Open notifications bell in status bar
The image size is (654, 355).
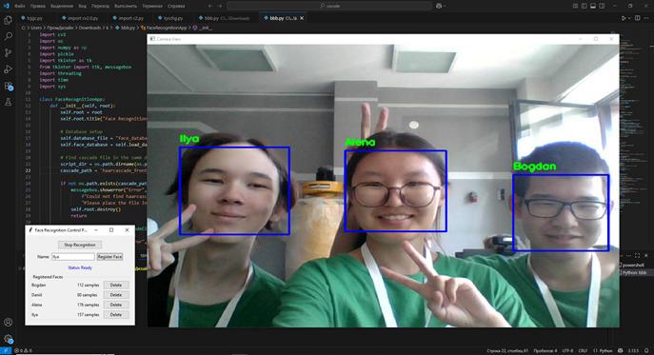[646, 351]
